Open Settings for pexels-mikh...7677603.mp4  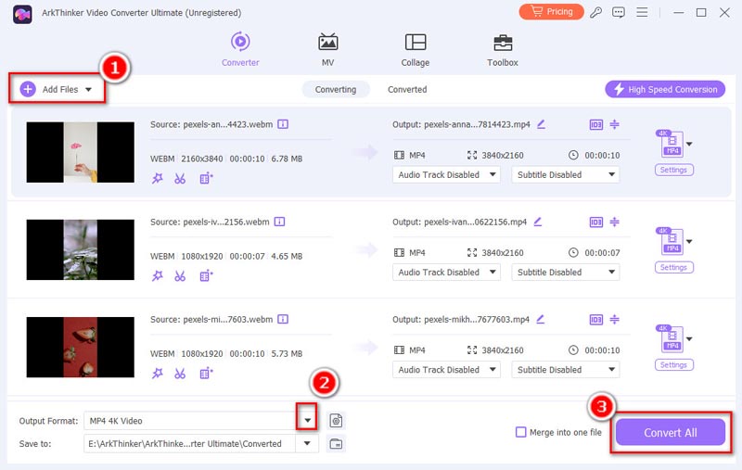coord(674,364)
